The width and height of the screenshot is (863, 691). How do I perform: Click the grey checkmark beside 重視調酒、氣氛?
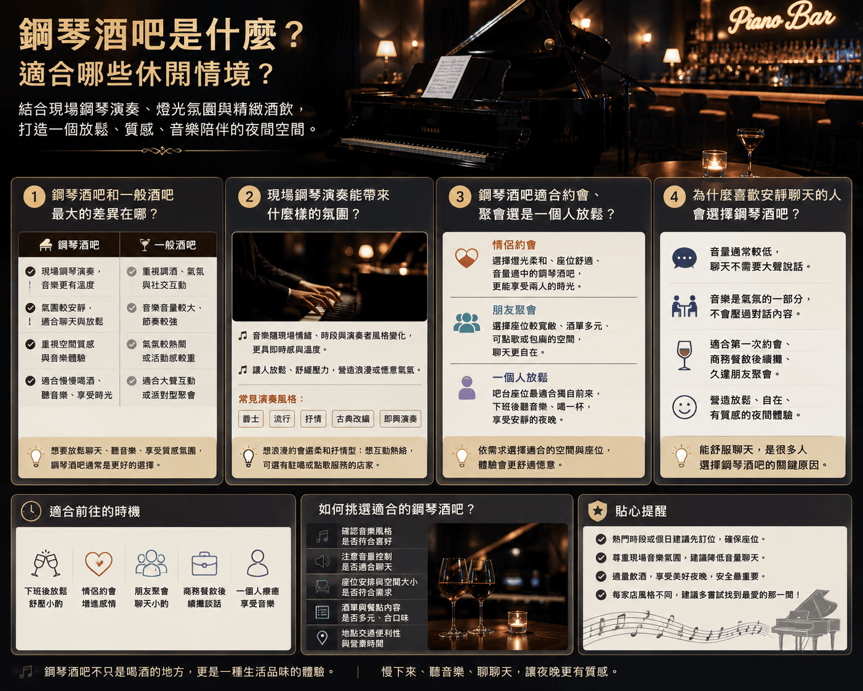132,272
